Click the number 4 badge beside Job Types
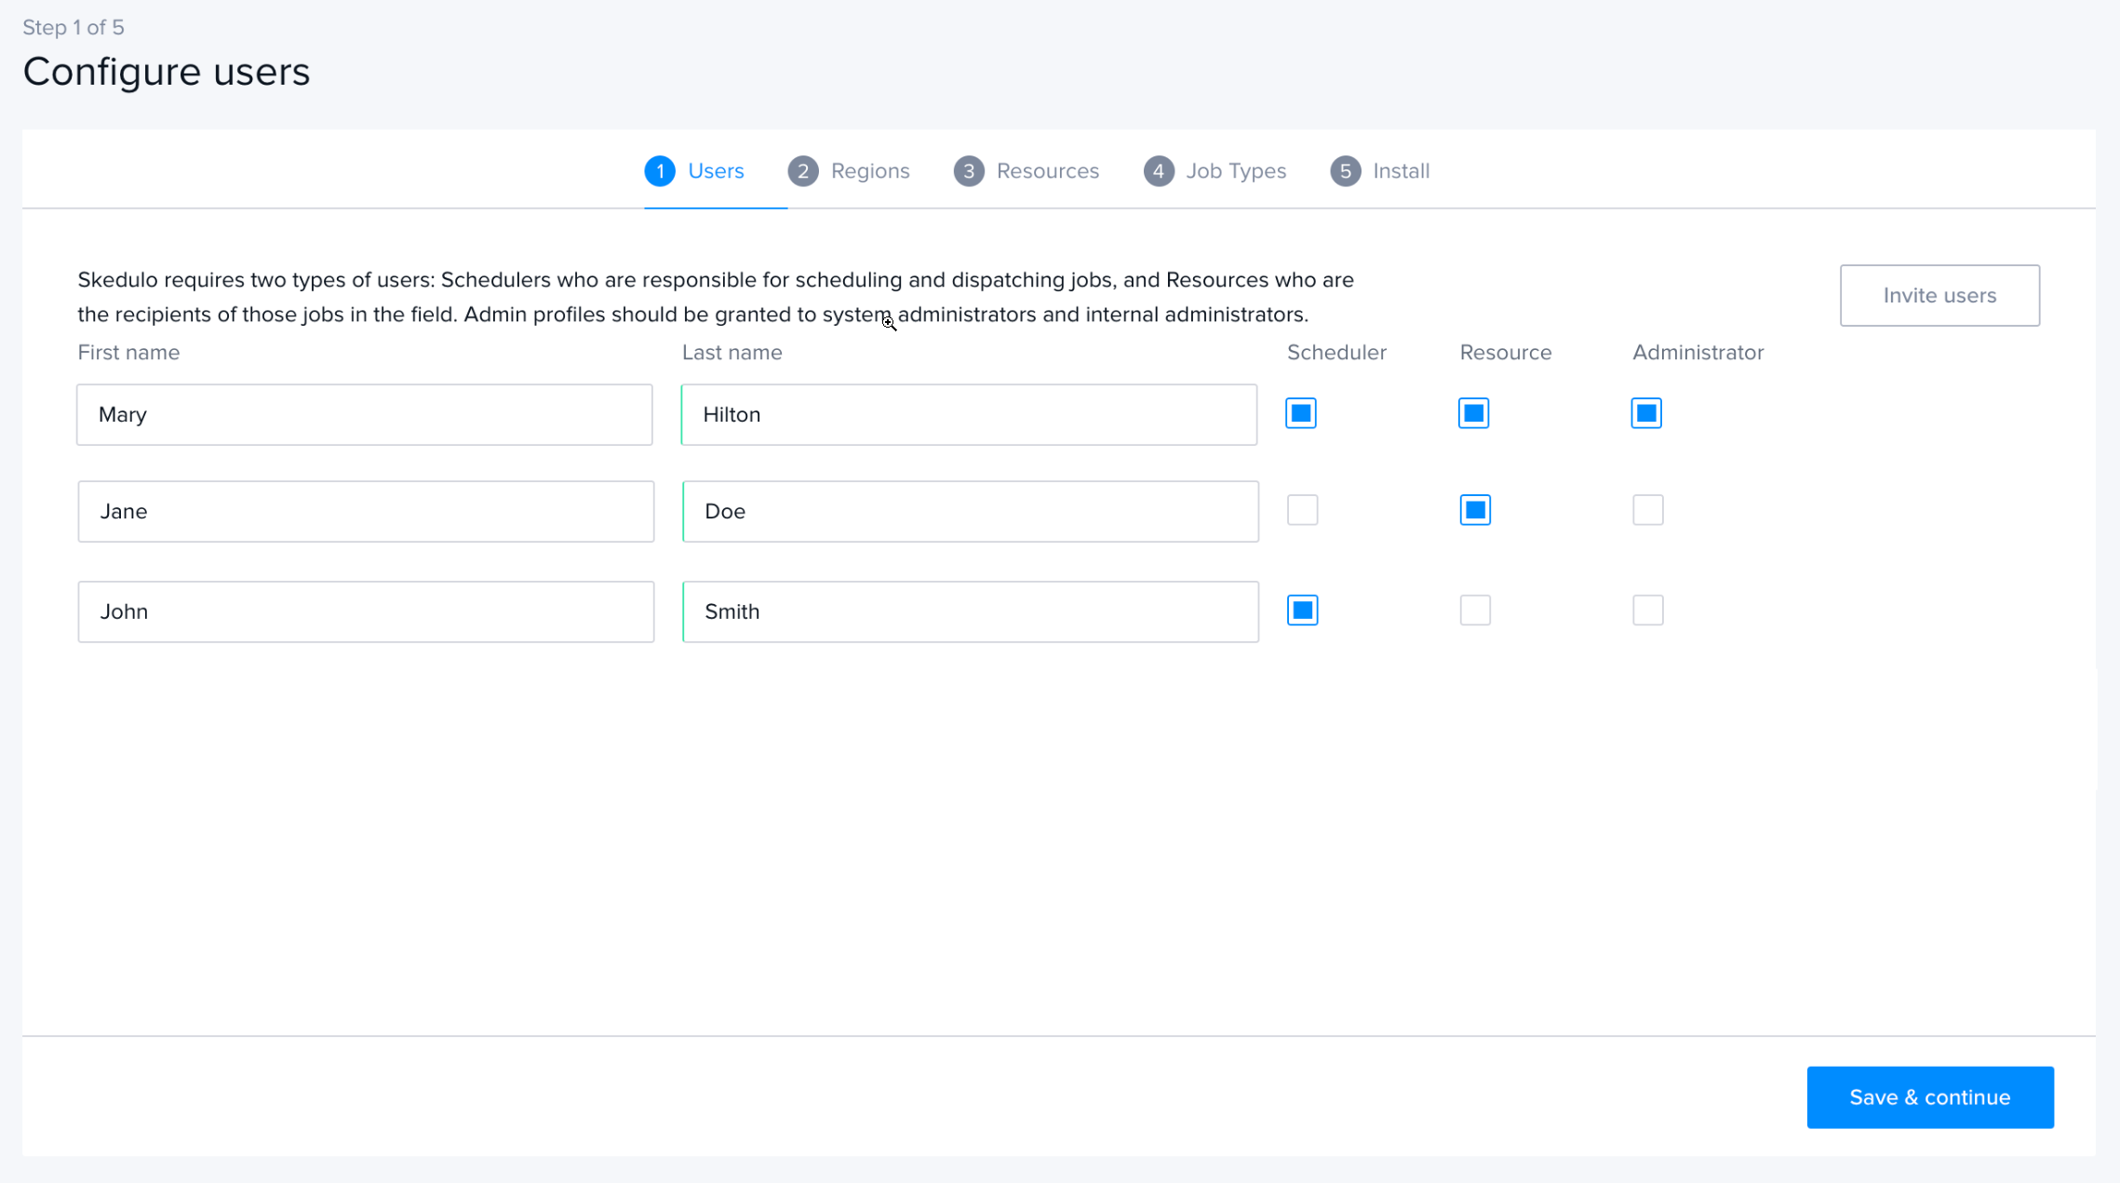Screen dimensions: 2120x1183 [x=1159, y=170]
